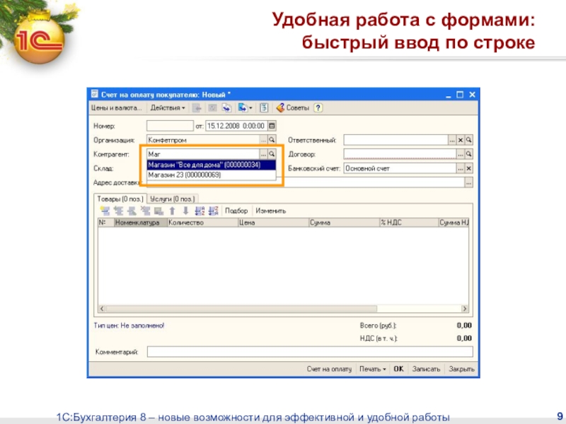The height and width of the screenshot is (424, 566).
Task: Click the copy row icon in table toolbar
Action: coord(118,211)
